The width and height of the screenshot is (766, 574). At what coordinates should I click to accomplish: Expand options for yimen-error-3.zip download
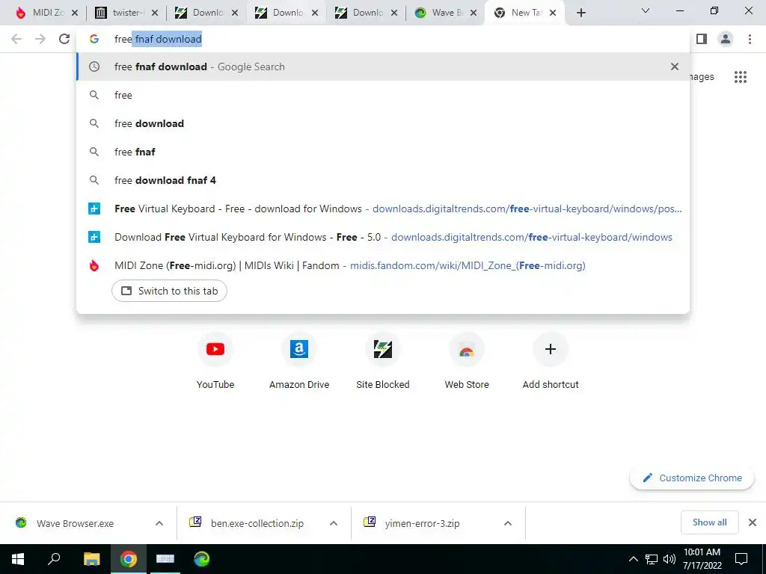point(508,523)
